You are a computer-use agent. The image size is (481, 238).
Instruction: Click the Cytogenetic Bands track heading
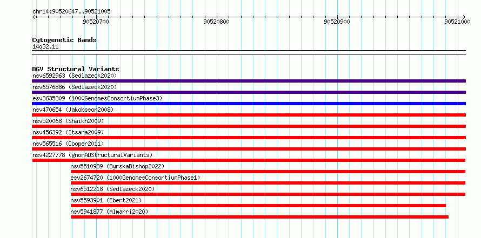click(64, 40)
